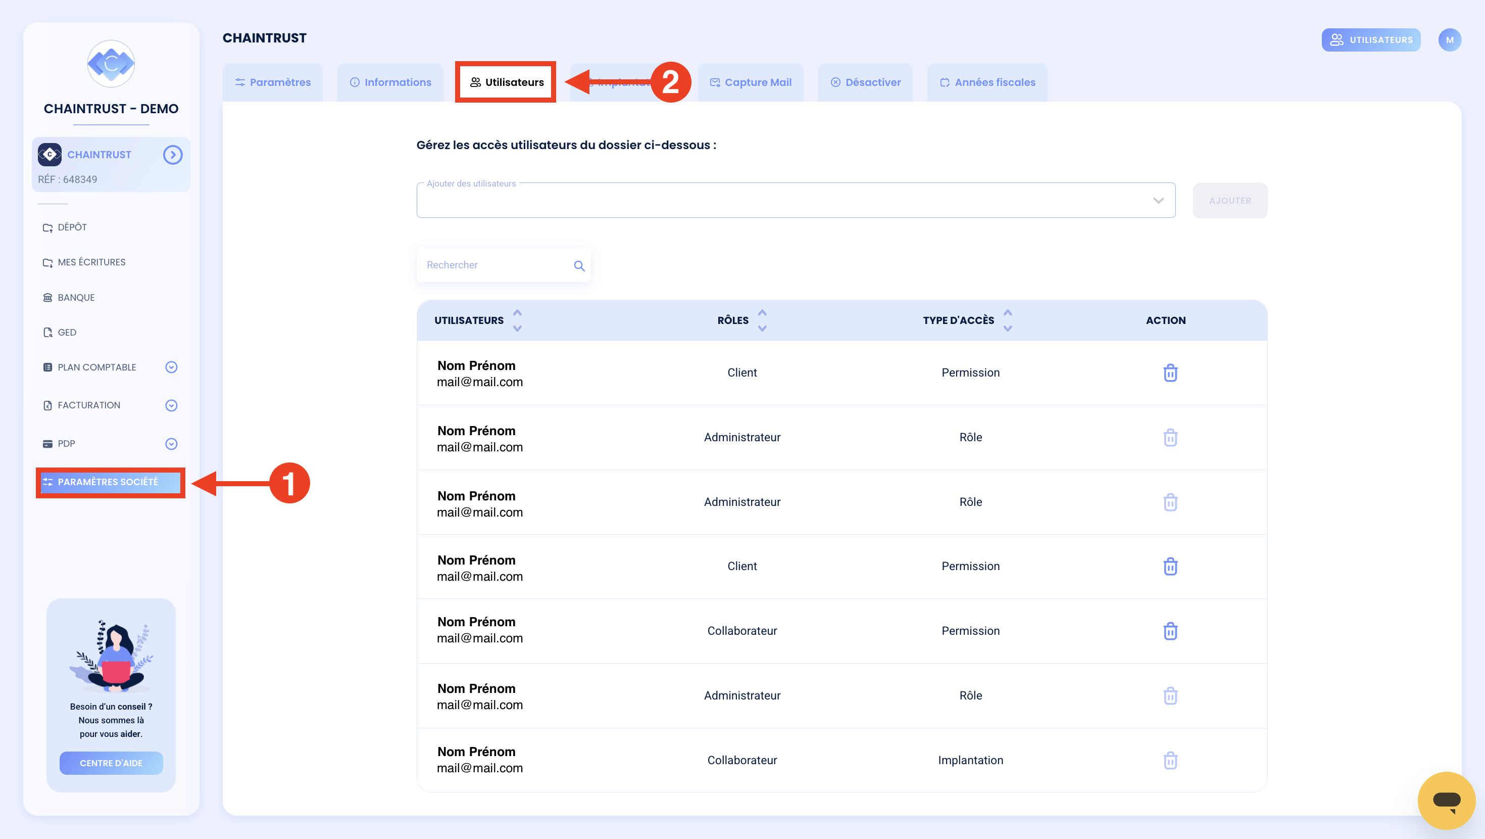
Task: Click the MES ÉCRITURES folder icon
Action: coord(47,262)
